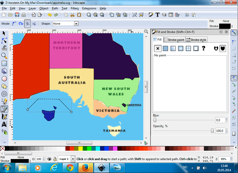Image resolution: width=238 pixels, height=173 pixels.
Task: Select the Text tool
Action: click(x=4, y=124)
